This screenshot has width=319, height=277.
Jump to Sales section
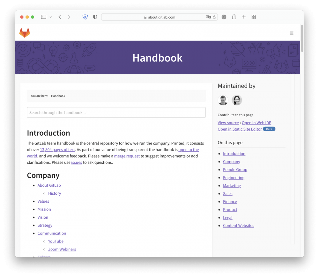[x=228, y=194]
